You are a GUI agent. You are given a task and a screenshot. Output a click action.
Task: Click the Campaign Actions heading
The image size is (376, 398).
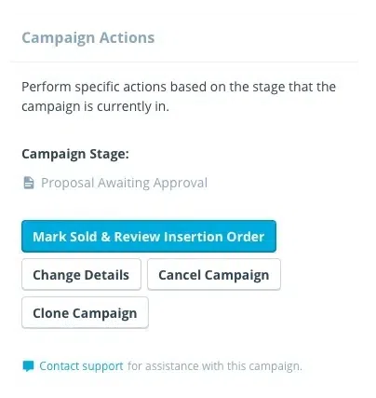pyautogui.click(x=88, y=38)
